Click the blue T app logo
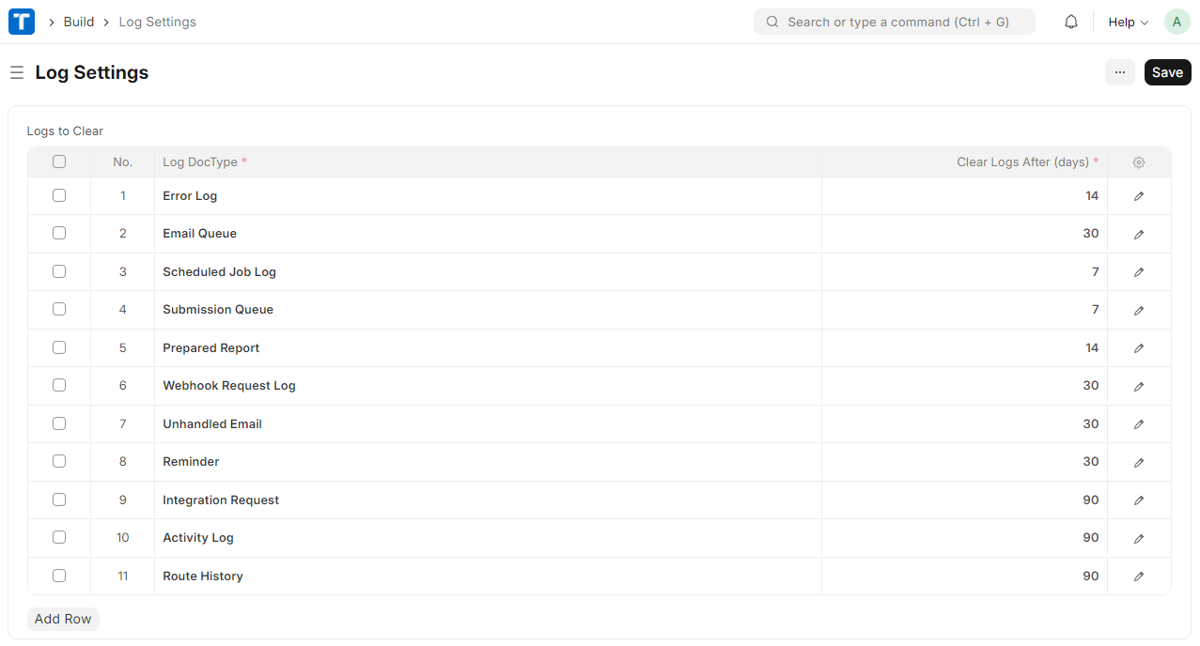1200x646 pixels. [22, 22]
